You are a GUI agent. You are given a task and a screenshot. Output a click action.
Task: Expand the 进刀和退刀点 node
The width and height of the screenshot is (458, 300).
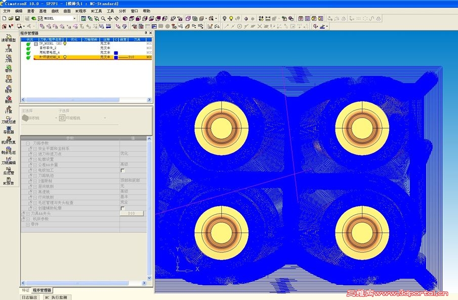tap(35, 154)
